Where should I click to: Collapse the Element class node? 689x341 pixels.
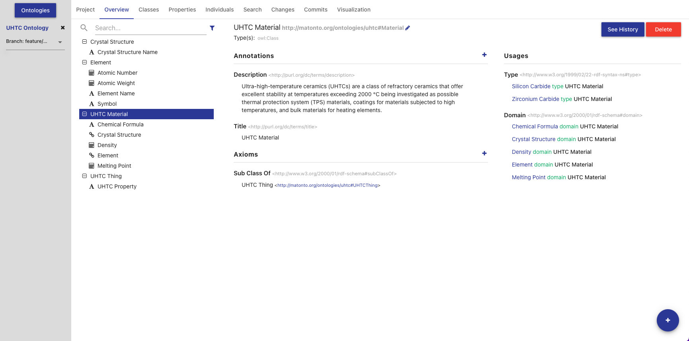(84, 62)
